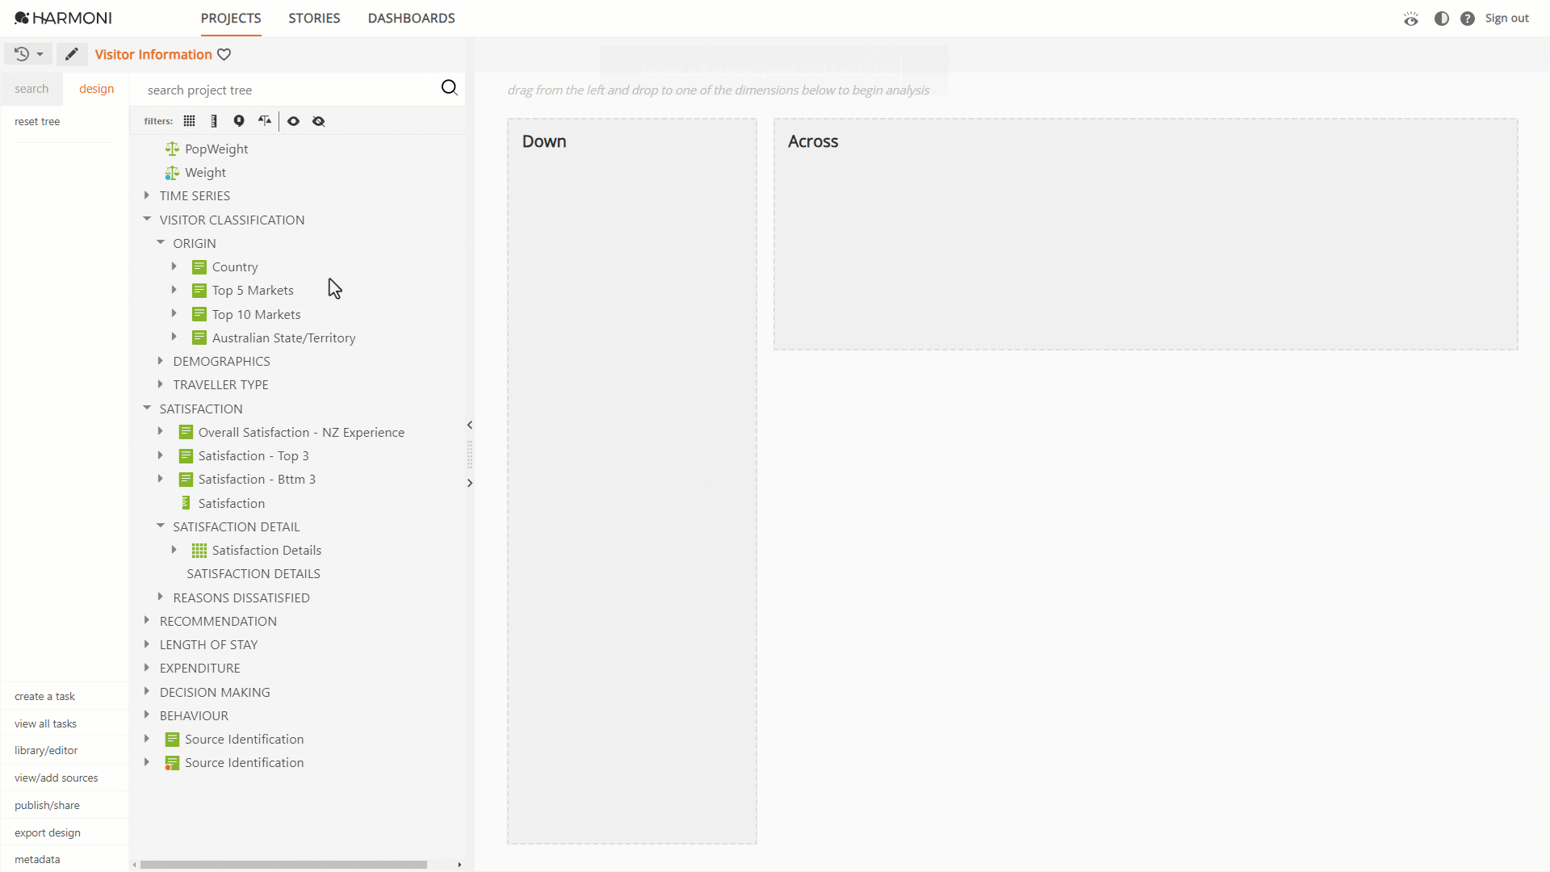Image resolution: width=1550 pixels, height=872 pixels.
Task: Click reset tree
Action: (37, 122)
